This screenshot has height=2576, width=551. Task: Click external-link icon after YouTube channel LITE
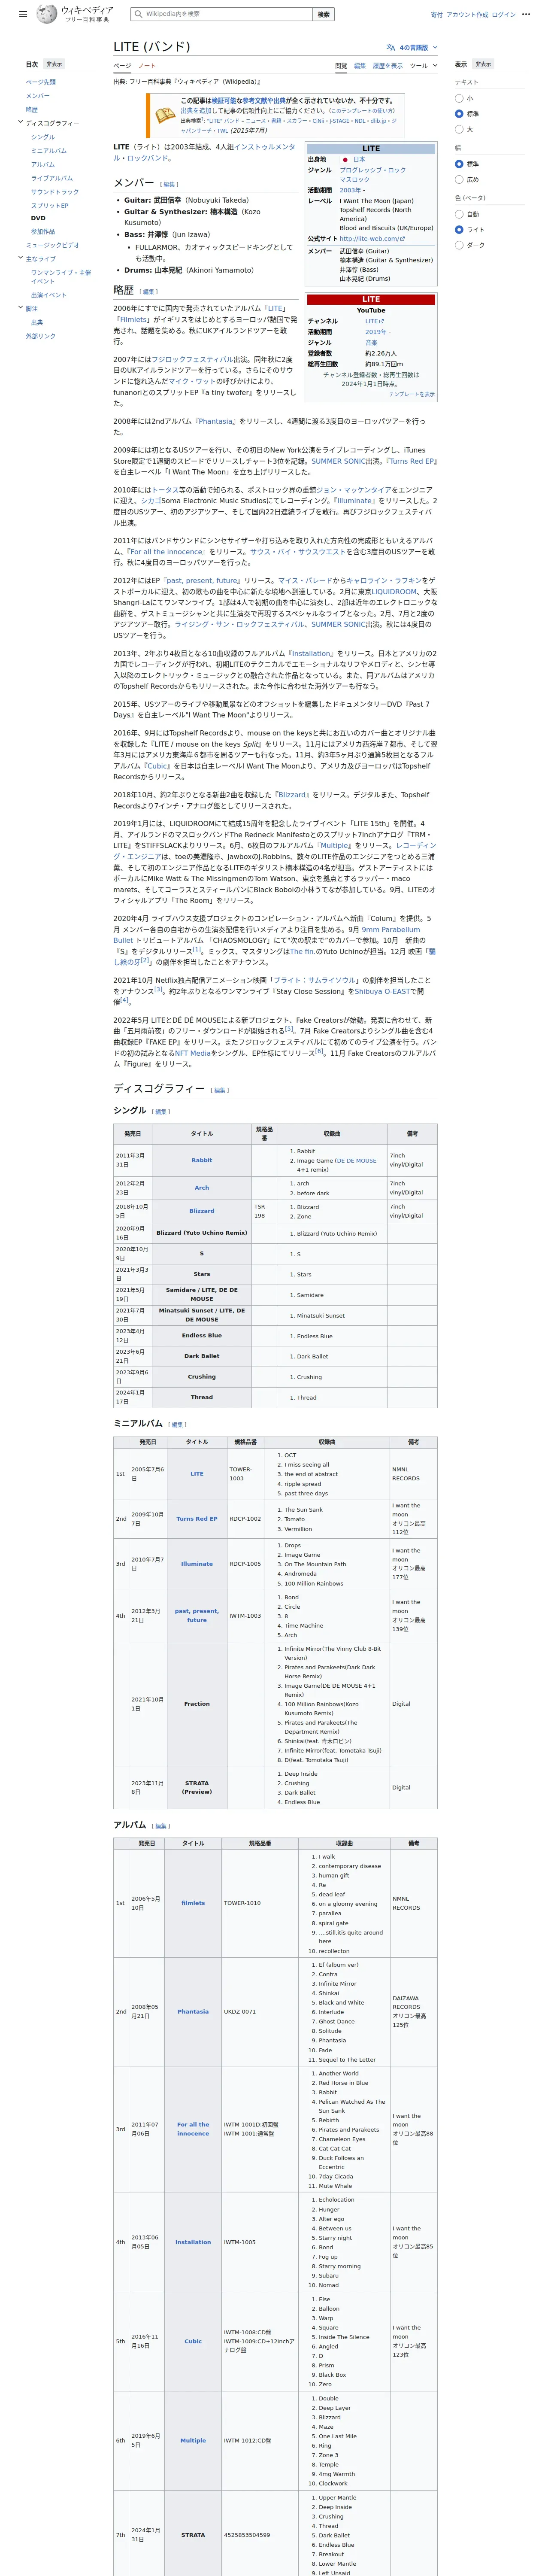coord(381,321)
